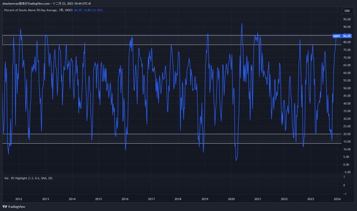Open the USD currency selector
The width and height of the screenshot is (357, 211).
point(347,11)
